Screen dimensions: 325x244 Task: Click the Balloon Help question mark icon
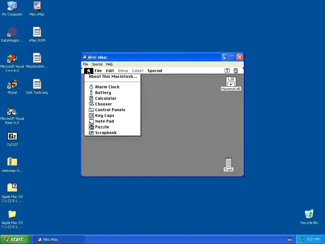227,71
